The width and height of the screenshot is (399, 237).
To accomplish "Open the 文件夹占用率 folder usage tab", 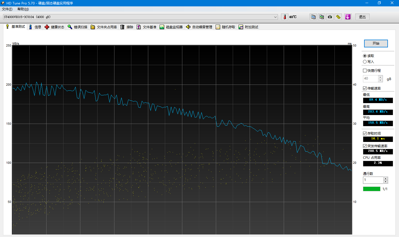I will click(x=104, y=27).
